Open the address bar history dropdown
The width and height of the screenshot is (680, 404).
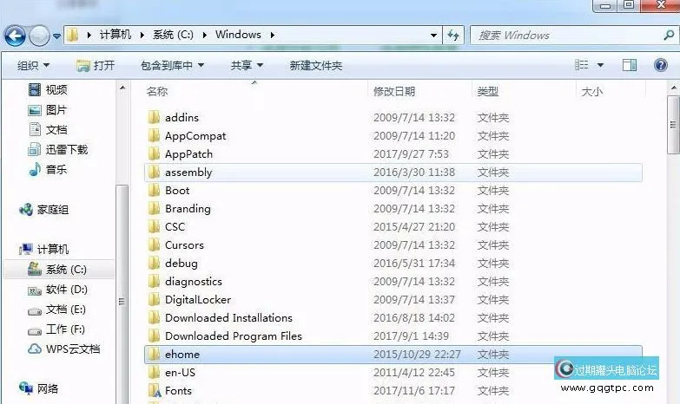click(433, 35)
